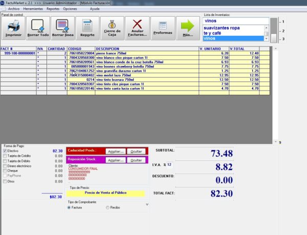Click the V.TOTAL column header

(x=244, y=49)
